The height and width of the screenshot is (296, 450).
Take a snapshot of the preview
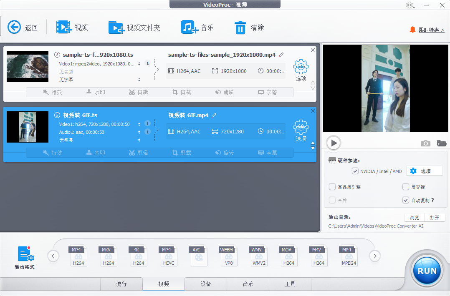(x=425, y=143)
